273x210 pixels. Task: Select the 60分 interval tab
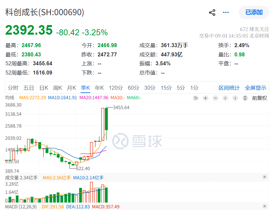point(134,88)
